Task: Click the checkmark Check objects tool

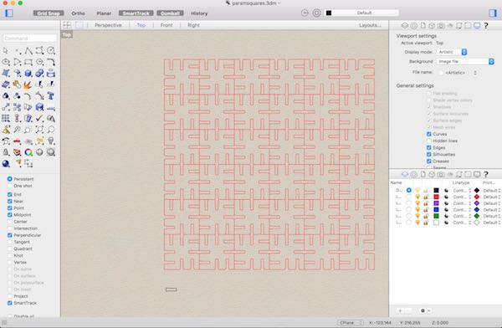Action: tap(39, 119)
